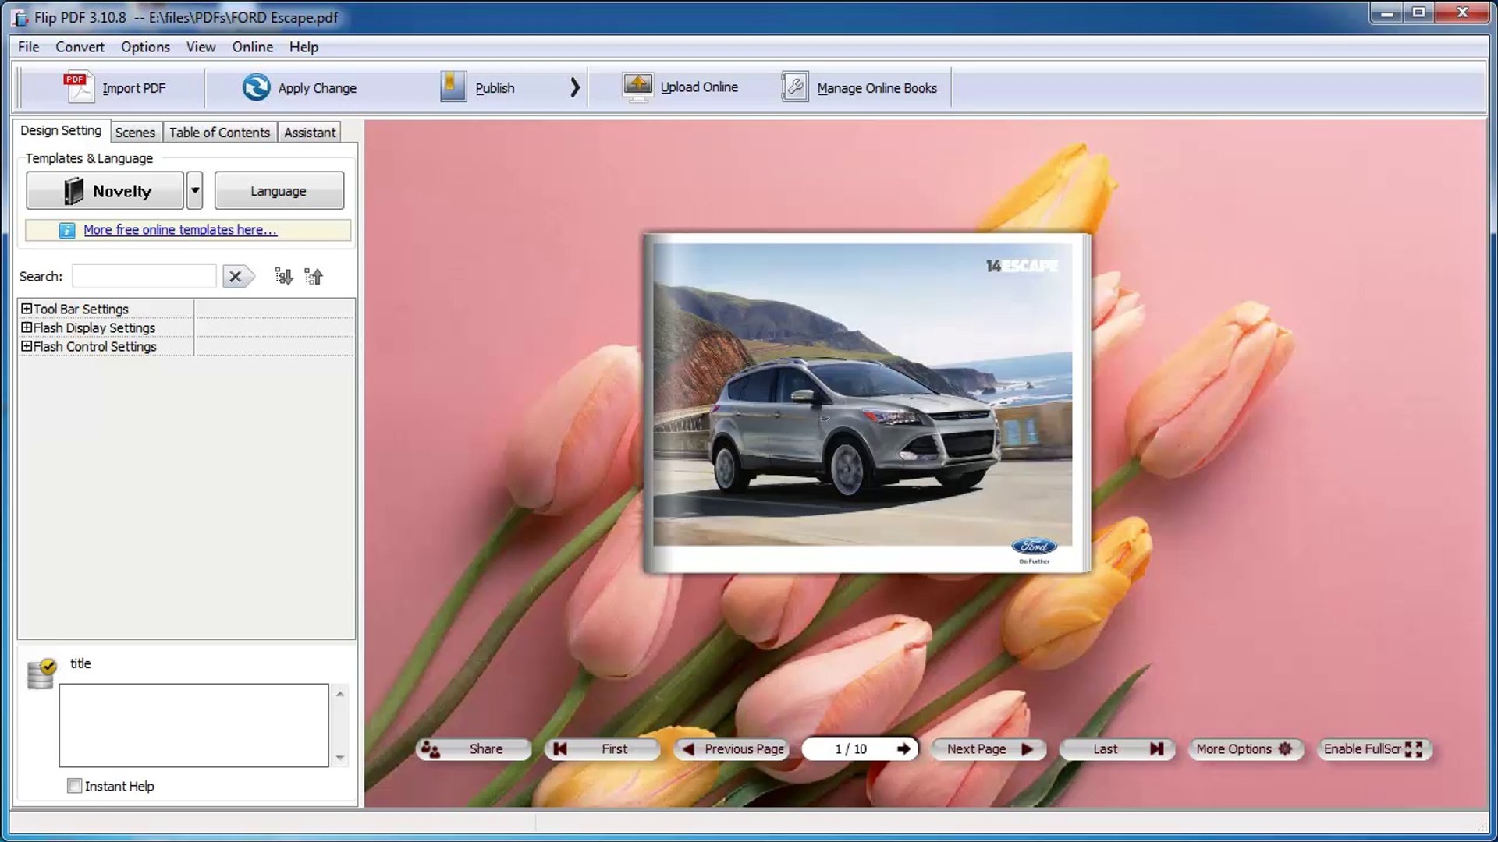Open the Novelty template dropdown arrow
This screenshot has width=1498, height=842.
(195, 191)
